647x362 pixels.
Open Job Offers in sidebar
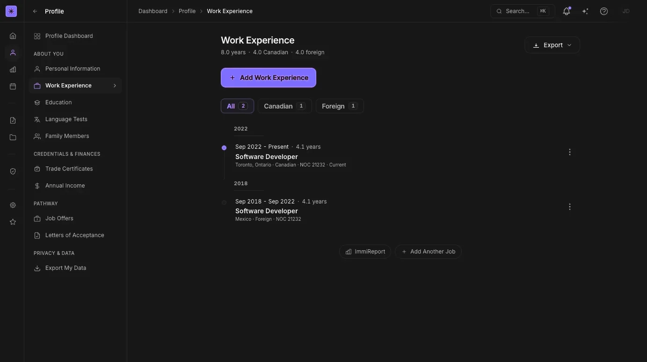(75, 218)
